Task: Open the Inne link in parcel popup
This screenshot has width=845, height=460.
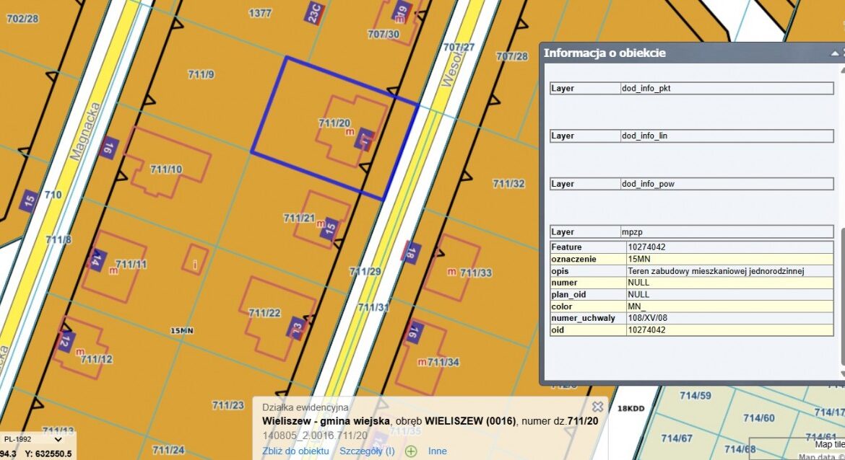Action: point(437,451)
